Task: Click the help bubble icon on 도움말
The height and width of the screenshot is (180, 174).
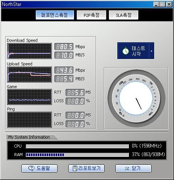Action: 31,168
